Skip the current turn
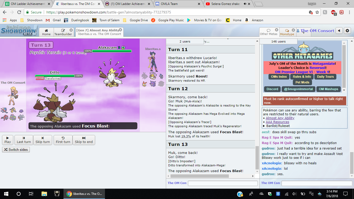354x199 pixels. [43, 140]
